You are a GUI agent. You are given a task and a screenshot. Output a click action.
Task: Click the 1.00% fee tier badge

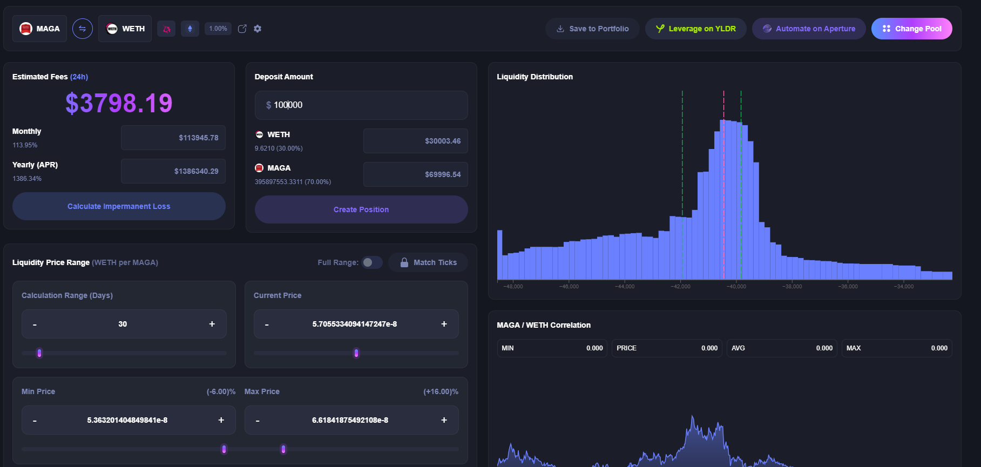click(218, 29)
